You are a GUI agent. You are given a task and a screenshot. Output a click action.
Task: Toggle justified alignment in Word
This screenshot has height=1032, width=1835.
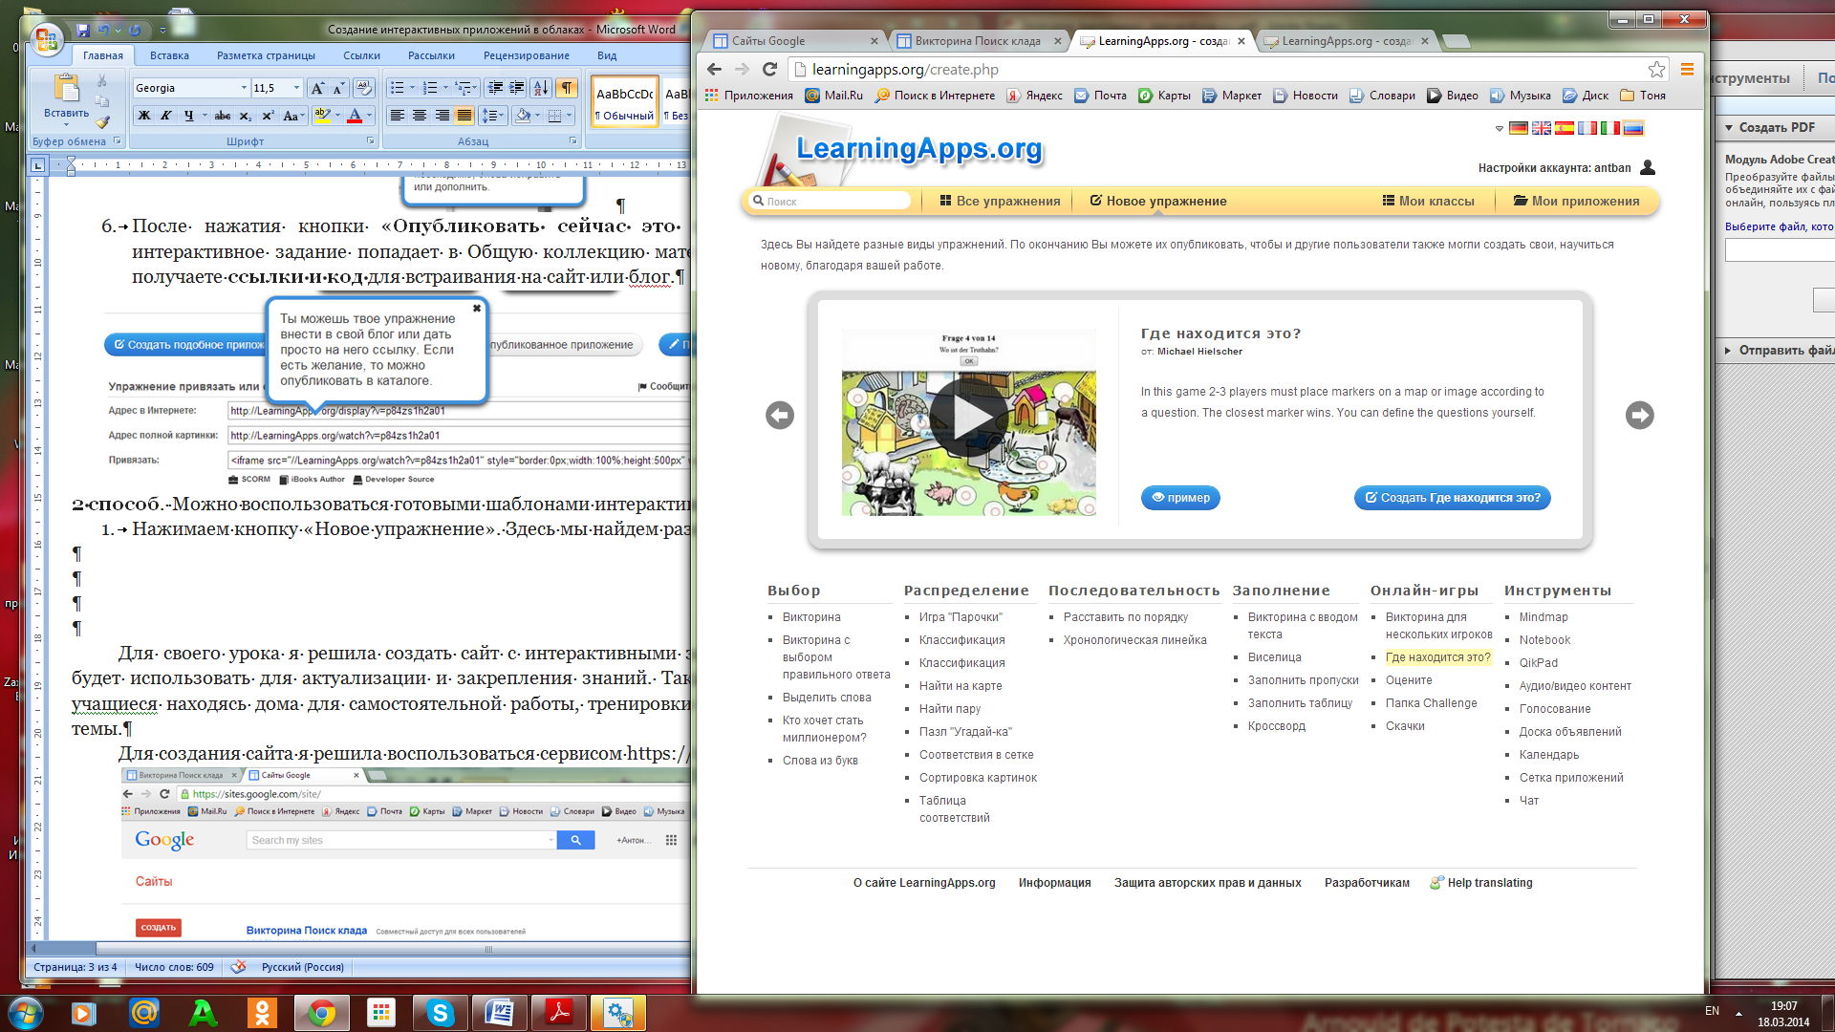pyautogui.click(x=464, y=116)
